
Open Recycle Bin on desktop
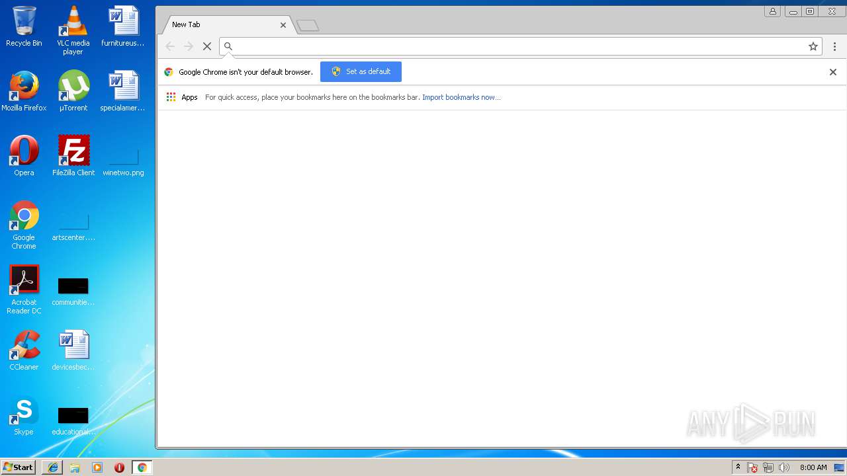click(x=24, y=26)
